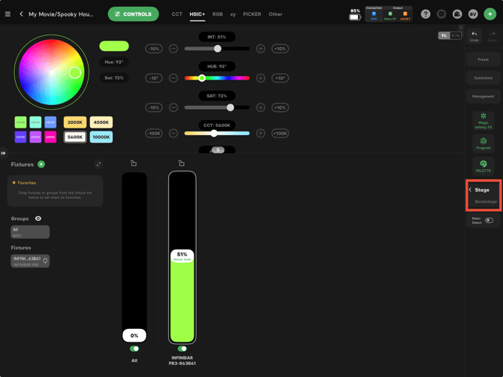Image resolution: width=503 pixels, height=377 pixels.
Task: Open the PALETTE mode
Action: pyautogui.click(x=483, y=166)
